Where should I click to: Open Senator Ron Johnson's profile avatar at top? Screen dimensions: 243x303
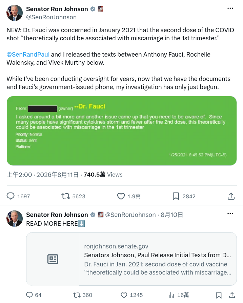tap(15, 13)
